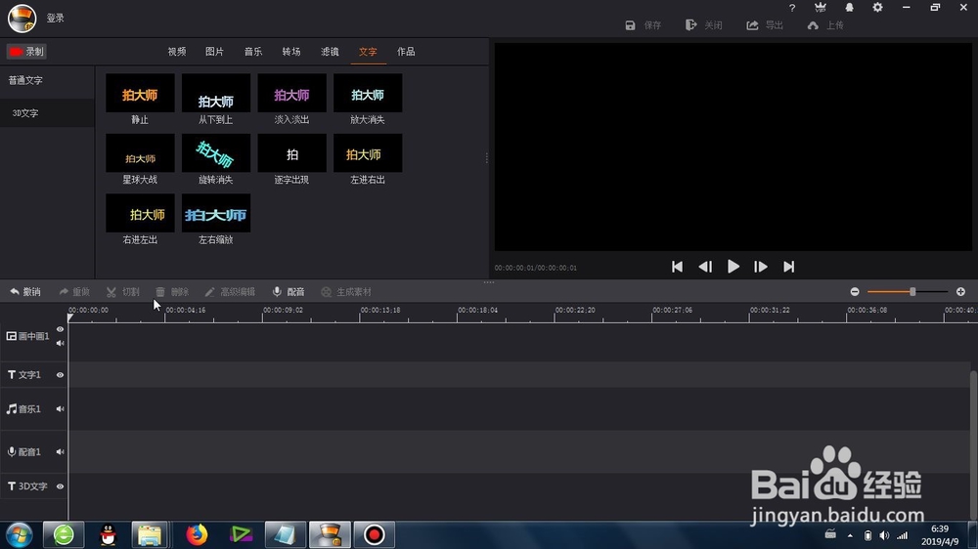Mute the 画中画1 track speaker

click(x=60, y=343)
